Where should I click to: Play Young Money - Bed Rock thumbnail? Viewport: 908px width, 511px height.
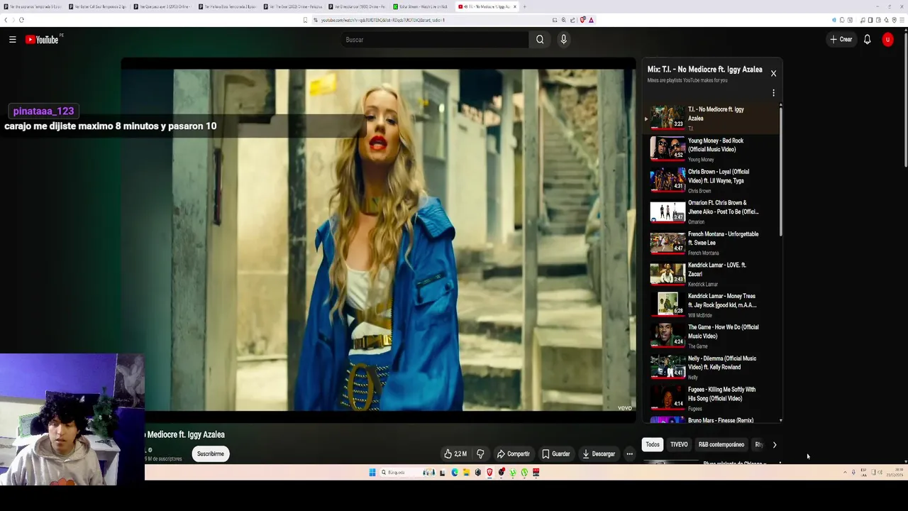pyautogui.click(x=668, y=148)
